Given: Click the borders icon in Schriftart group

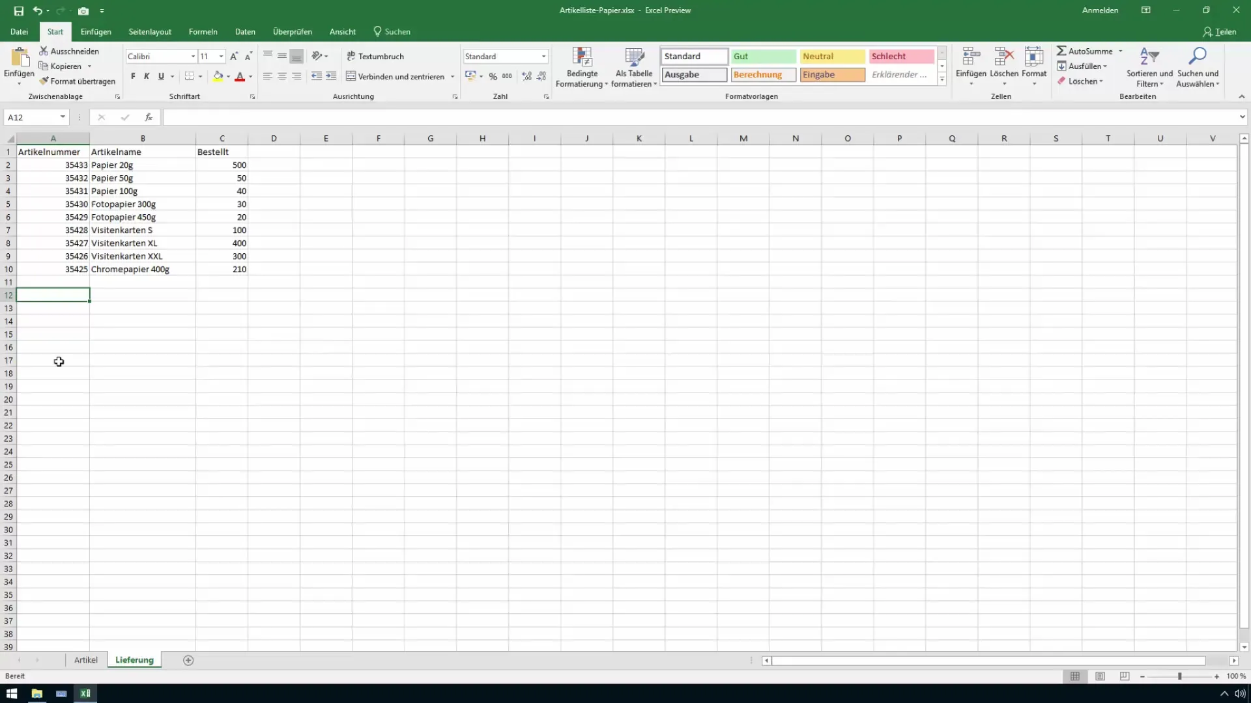Looking at the screenshot, I should (189, 76).
